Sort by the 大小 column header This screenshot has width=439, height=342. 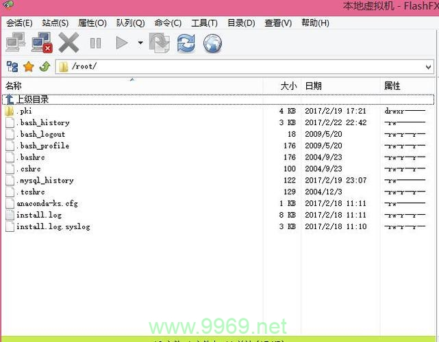[282, 85]
